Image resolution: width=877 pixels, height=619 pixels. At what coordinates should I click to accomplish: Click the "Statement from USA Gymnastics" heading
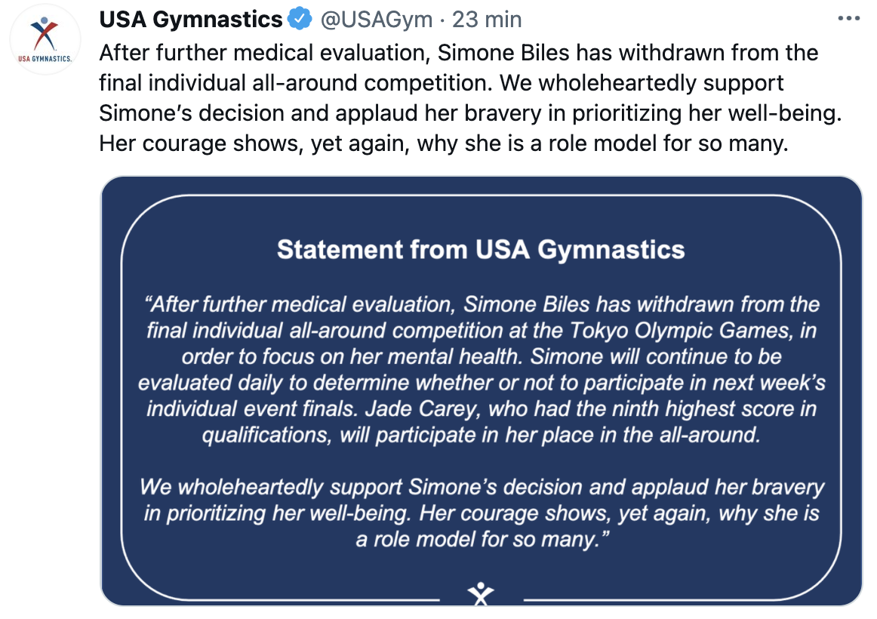tap(481, 250)
